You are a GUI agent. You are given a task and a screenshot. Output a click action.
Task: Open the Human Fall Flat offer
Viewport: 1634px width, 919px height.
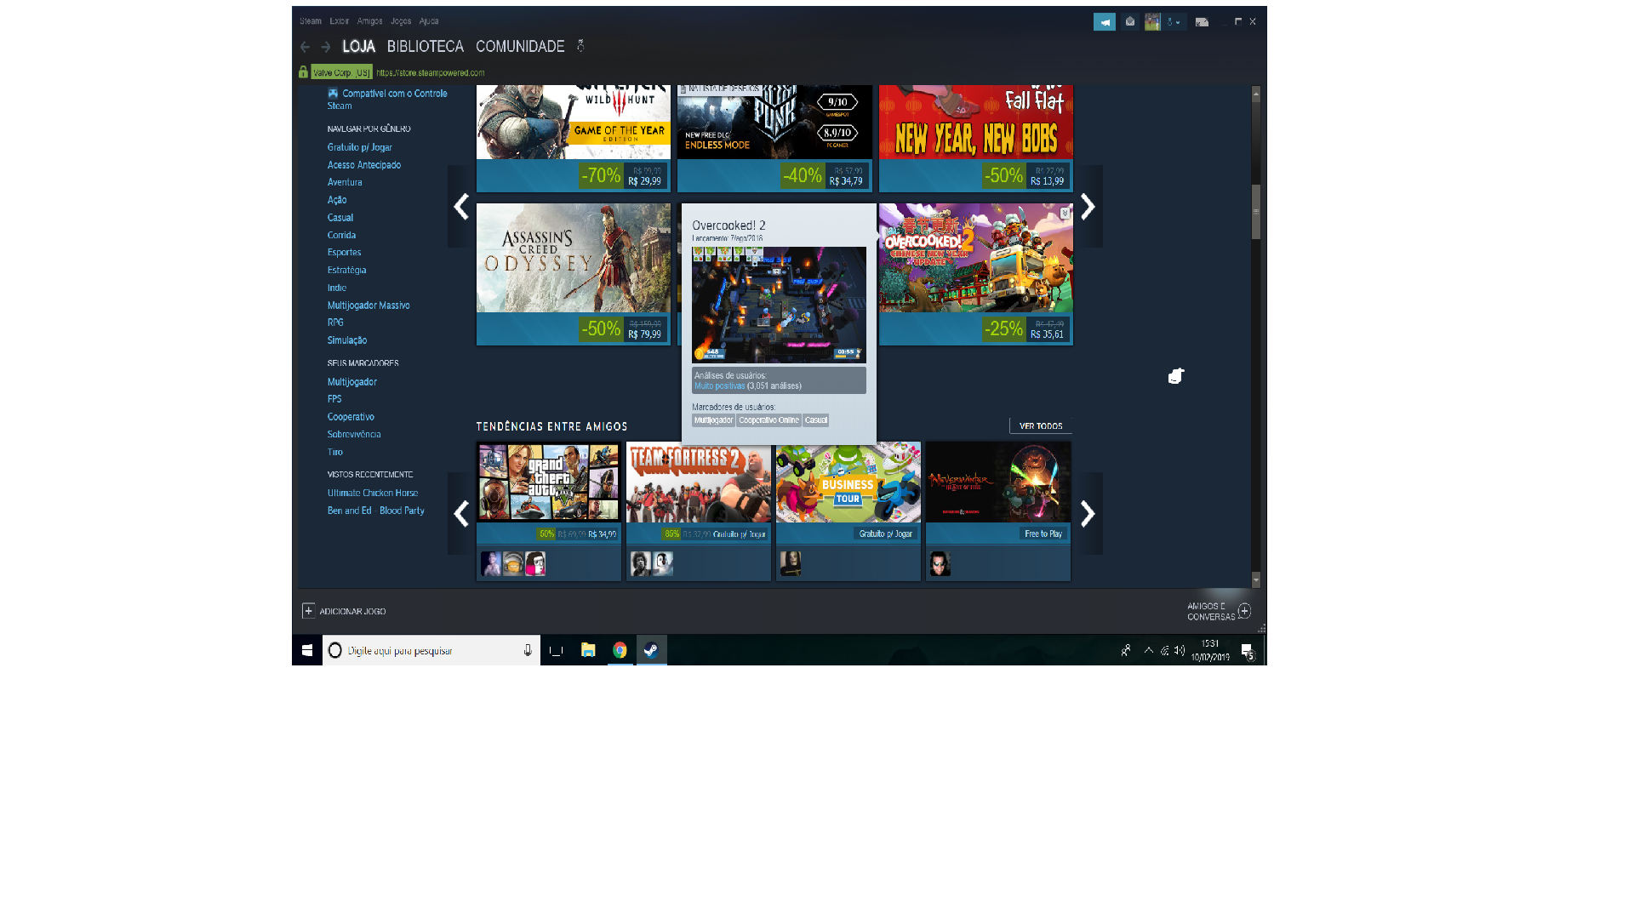(975, 138)
